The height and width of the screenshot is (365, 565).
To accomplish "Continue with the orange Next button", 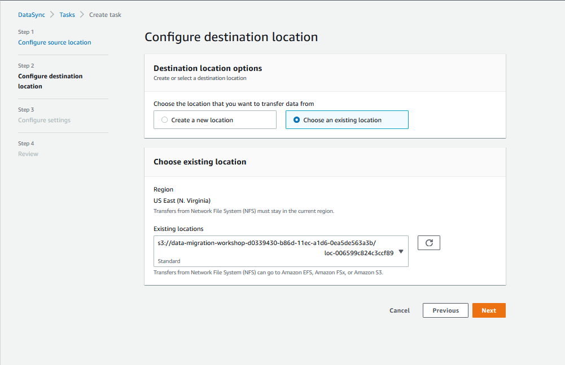I will pos(489,310).
